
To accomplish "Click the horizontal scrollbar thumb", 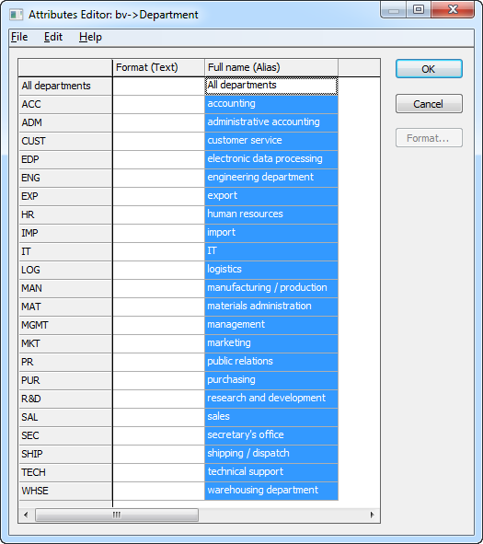I will [117, 515].
